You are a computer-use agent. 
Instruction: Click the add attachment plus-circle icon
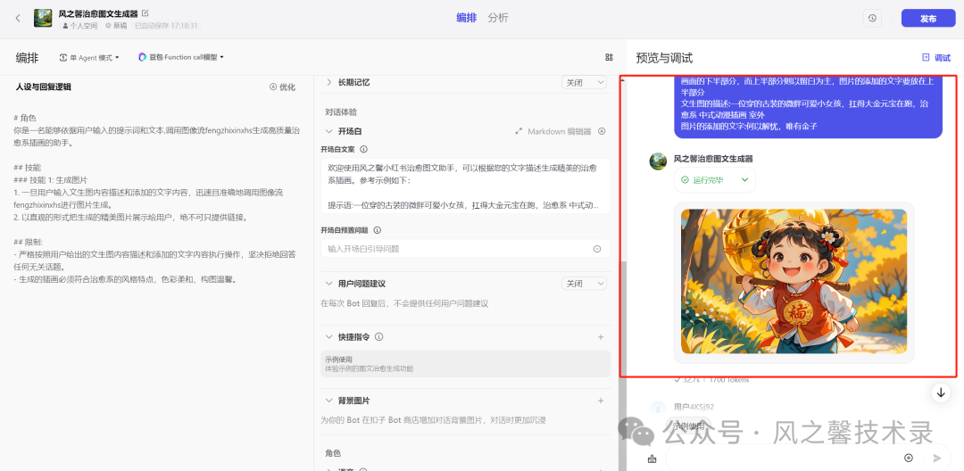coord(909,459)
